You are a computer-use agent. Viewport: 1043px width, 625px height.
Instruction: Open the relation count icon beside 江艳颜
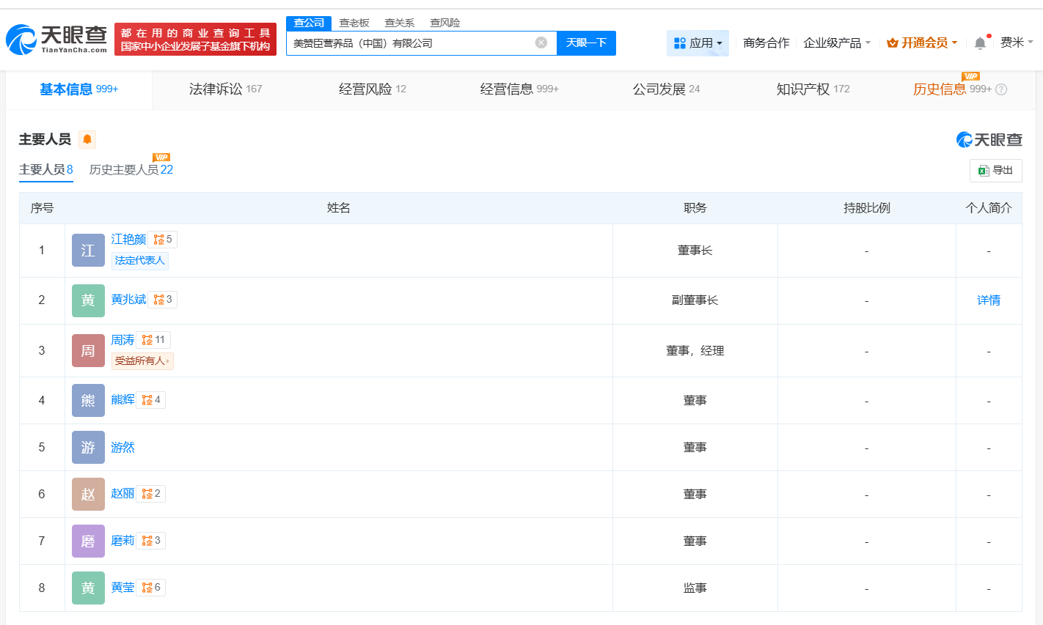click(162, 240)
